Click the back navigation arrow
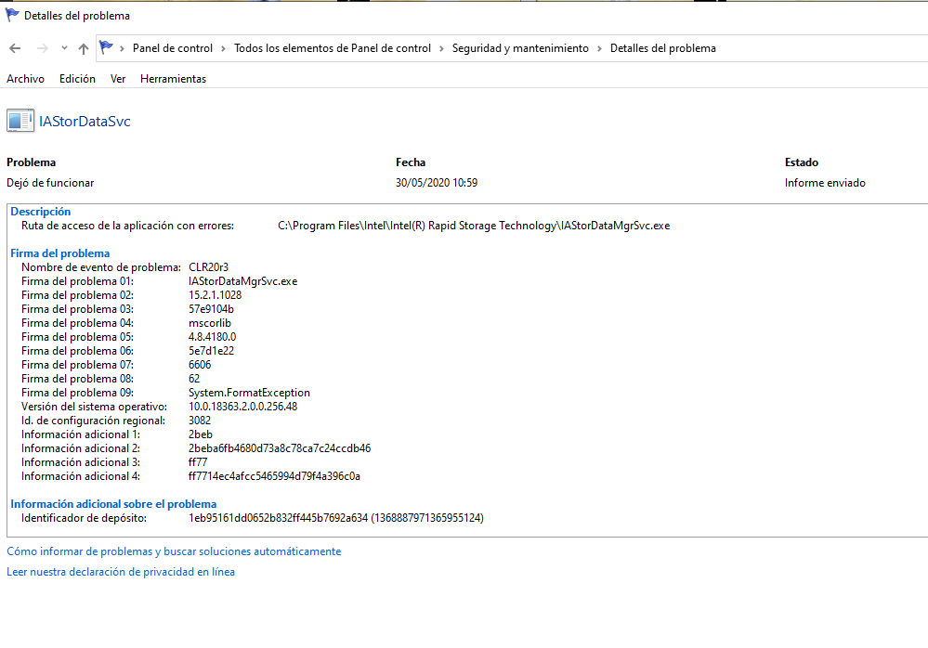The image size is (928, 648). (x=15, y=48)
